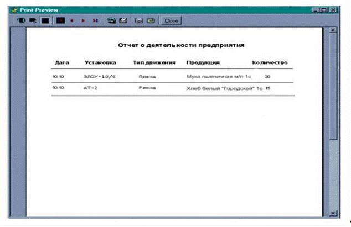This screenshot has width=351, height=227.
Task: Click the 'ЗЛОУ-10/6' cell
Action: 100,77
